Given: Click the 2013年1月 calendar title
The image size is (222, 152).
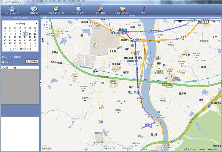Looking at the screenshot, I should tap(20, 24).
